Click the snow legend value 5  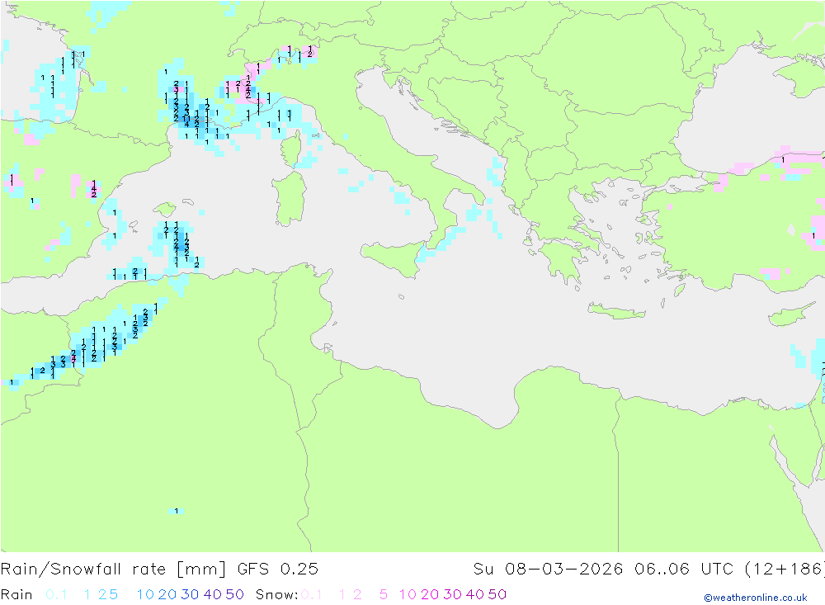pyautogui.click(x=384, y=594)
